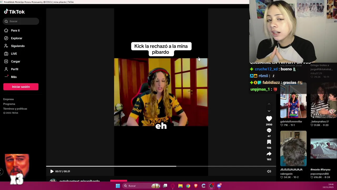The width and height of the screenshot is (337, 190).
Task: Click the Cargar plus icon
Action: (6, 61)
